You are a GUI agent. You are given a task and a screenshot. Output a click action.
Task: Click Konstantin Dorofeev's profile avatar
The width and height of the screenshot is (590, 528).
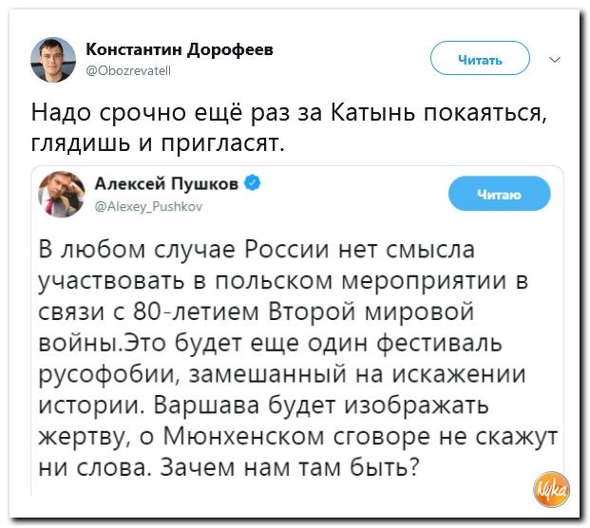(52, 60)
